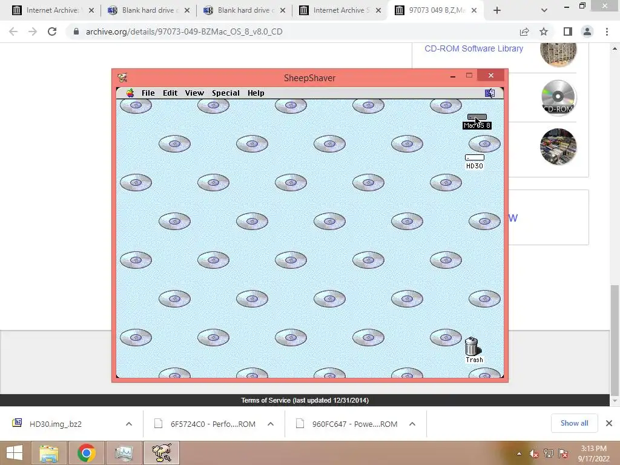
Task: Open the File menu in Mac OS
Action: (x=148, y=93)
